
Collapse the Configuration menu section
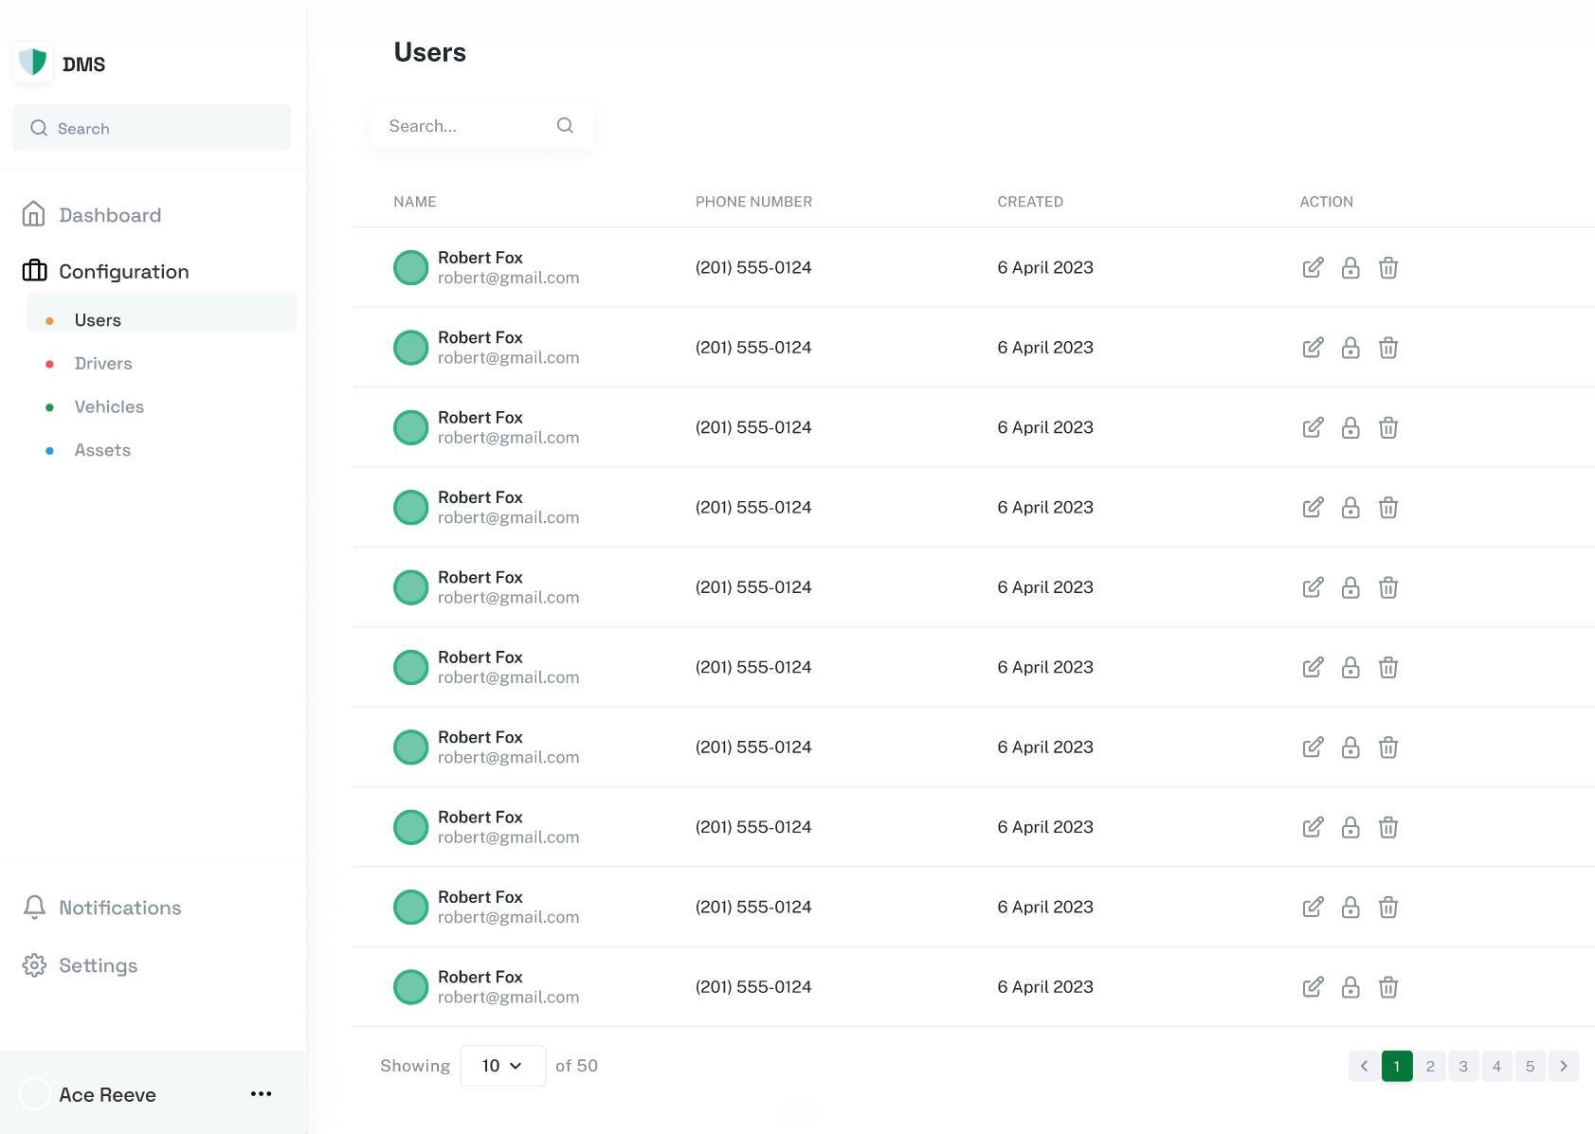click(123, 272)
